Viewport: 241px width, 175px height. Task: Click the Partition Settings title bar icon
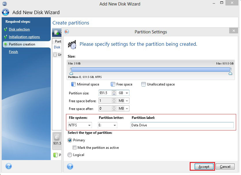click(67, 32)
